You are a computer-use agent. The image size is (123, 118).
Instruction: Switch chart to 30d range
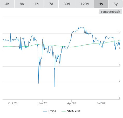[67, 4]
